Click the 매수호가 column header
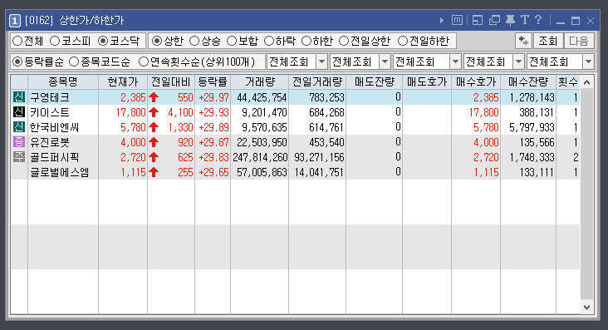 coord(476,82)
